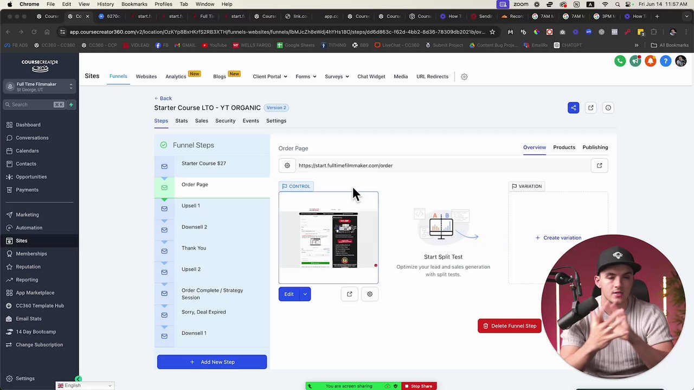Screen dimensions: 694x390
Task: Switch to the funnel Sales tab
Action: [x=202, y=121]
